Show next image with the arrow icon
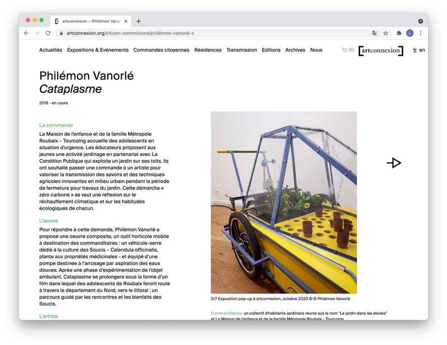447x345 pixels. [394, 163]
